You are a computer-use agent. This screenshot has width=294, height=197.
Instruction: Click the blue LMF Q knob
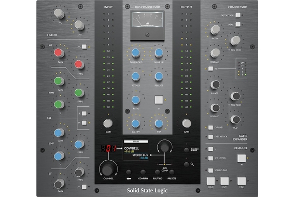pos(59,156)
